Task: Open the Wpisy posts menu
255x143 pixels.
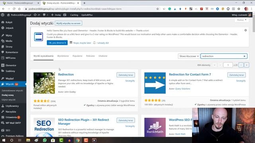Action: pos(9,35)
